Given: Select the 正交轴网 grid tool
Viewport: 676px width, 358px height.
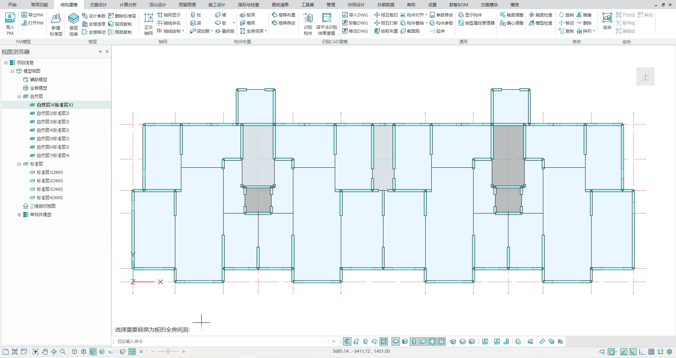Looking at the screenshot, I should click(x=149, y=24).
